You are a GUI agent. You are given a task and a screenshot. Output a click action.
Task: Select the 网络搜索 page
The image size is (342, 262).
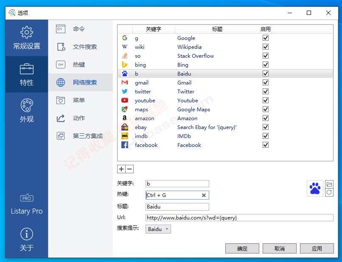81,82
